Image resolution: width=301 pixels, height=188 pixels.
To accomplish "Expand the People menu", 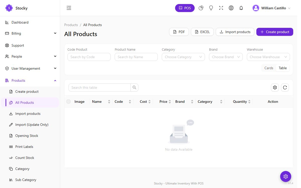I will click(x=30, y=56).
